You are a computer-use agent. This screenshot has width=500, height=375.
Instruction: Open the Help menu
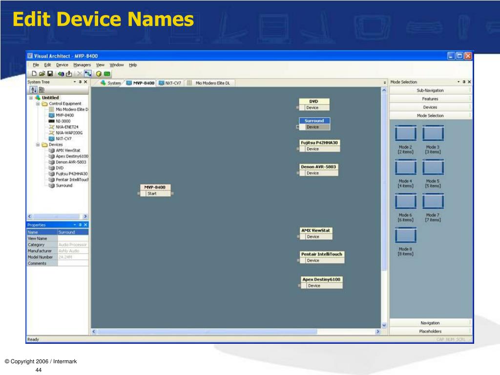[133, 65]
